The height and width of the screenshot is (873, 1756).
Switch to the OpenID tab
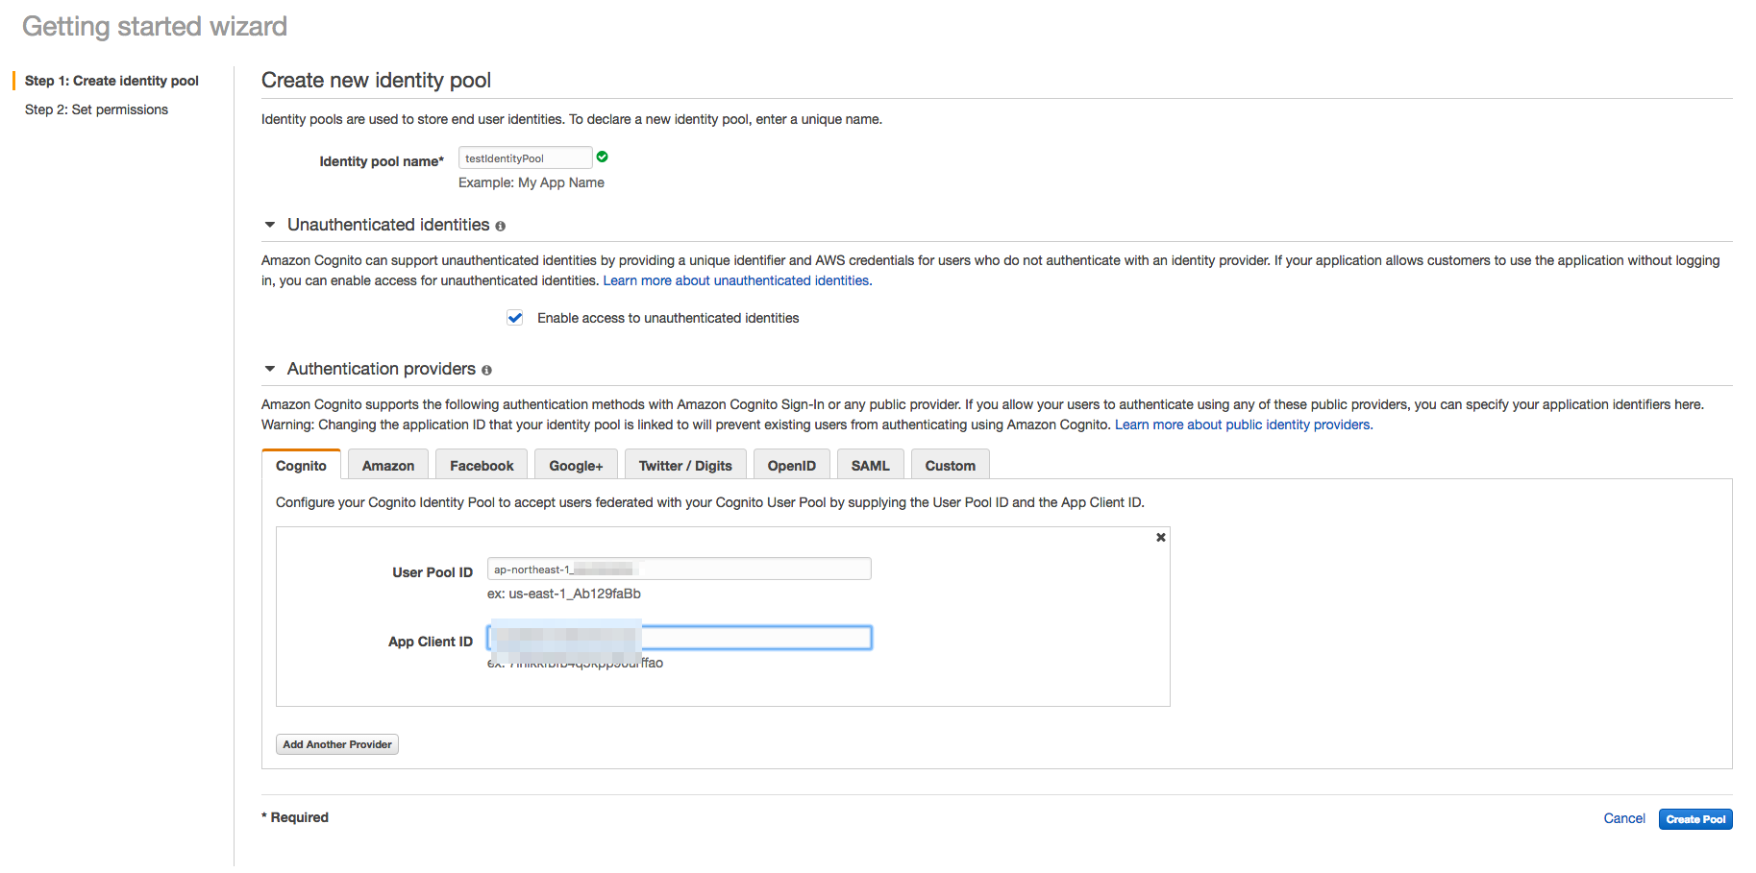pos(791,466)
